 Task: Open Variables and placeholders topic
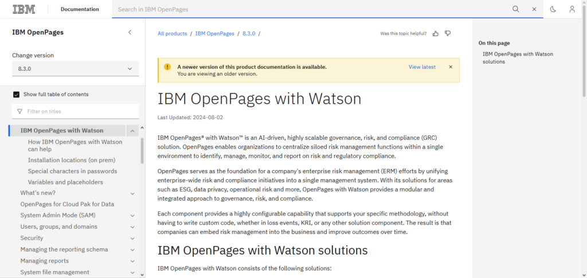pyautogui.click(x=65, y=182)
